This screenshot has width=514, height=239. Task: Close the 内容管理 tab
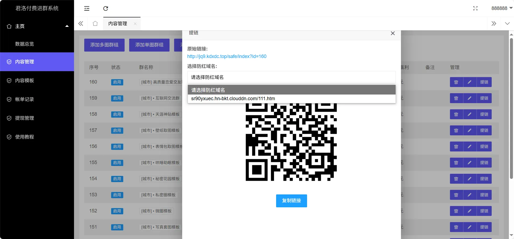135,24
